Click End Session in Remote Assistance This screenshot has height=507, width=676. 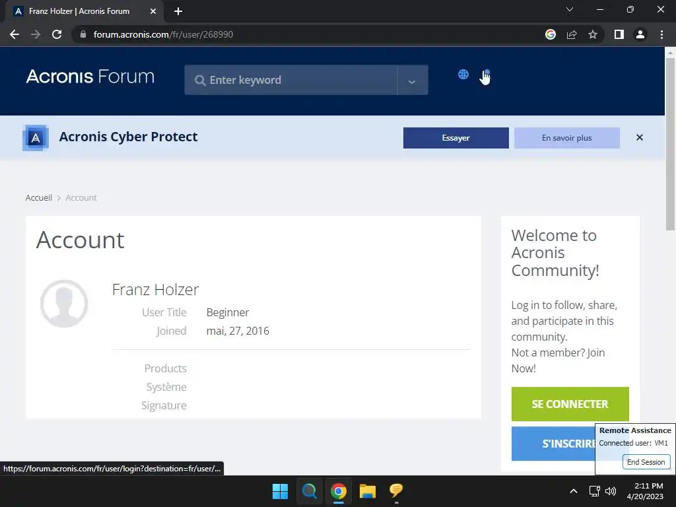click(646, 461)
